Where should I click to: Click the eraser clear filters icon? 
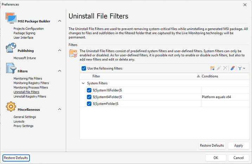[232, 68]
